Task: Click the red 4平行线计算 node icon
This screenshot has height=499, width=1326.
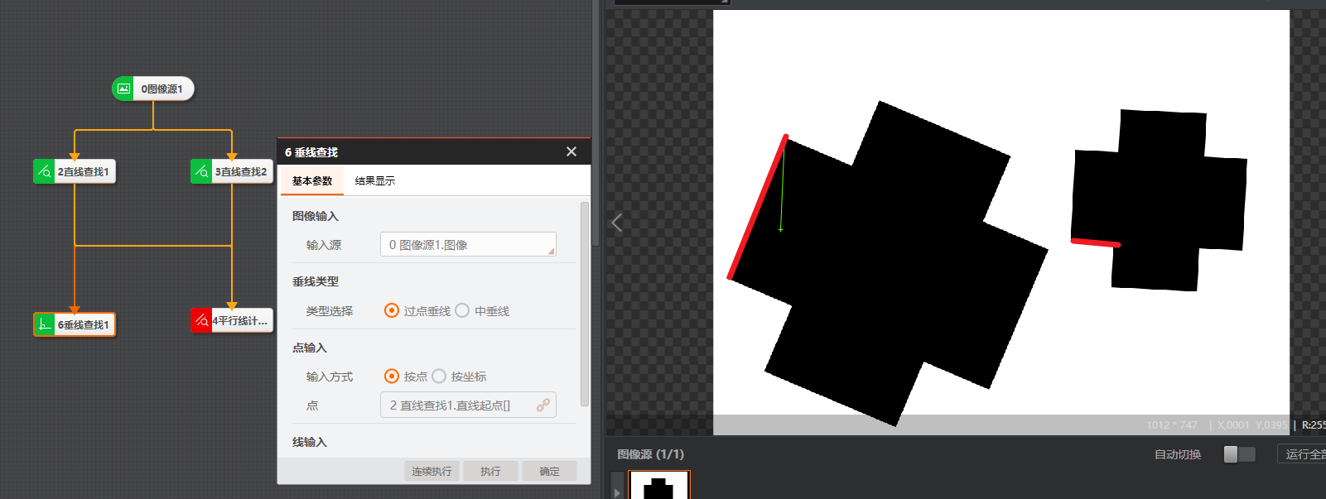Action: click(201, 320)
